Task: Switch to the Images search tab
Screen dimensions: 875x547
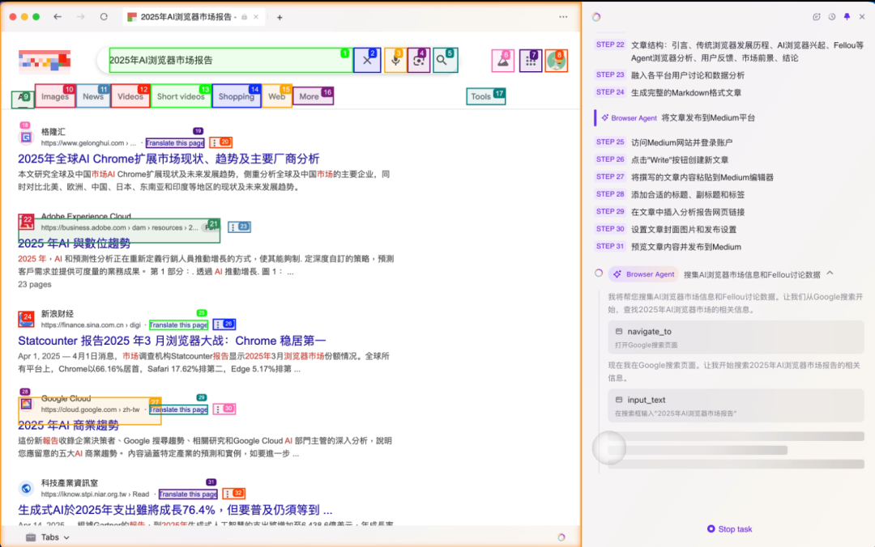Action: click(55, 96)
